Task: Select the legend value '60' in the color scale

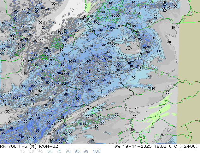Action: click(x=50, y=151)
